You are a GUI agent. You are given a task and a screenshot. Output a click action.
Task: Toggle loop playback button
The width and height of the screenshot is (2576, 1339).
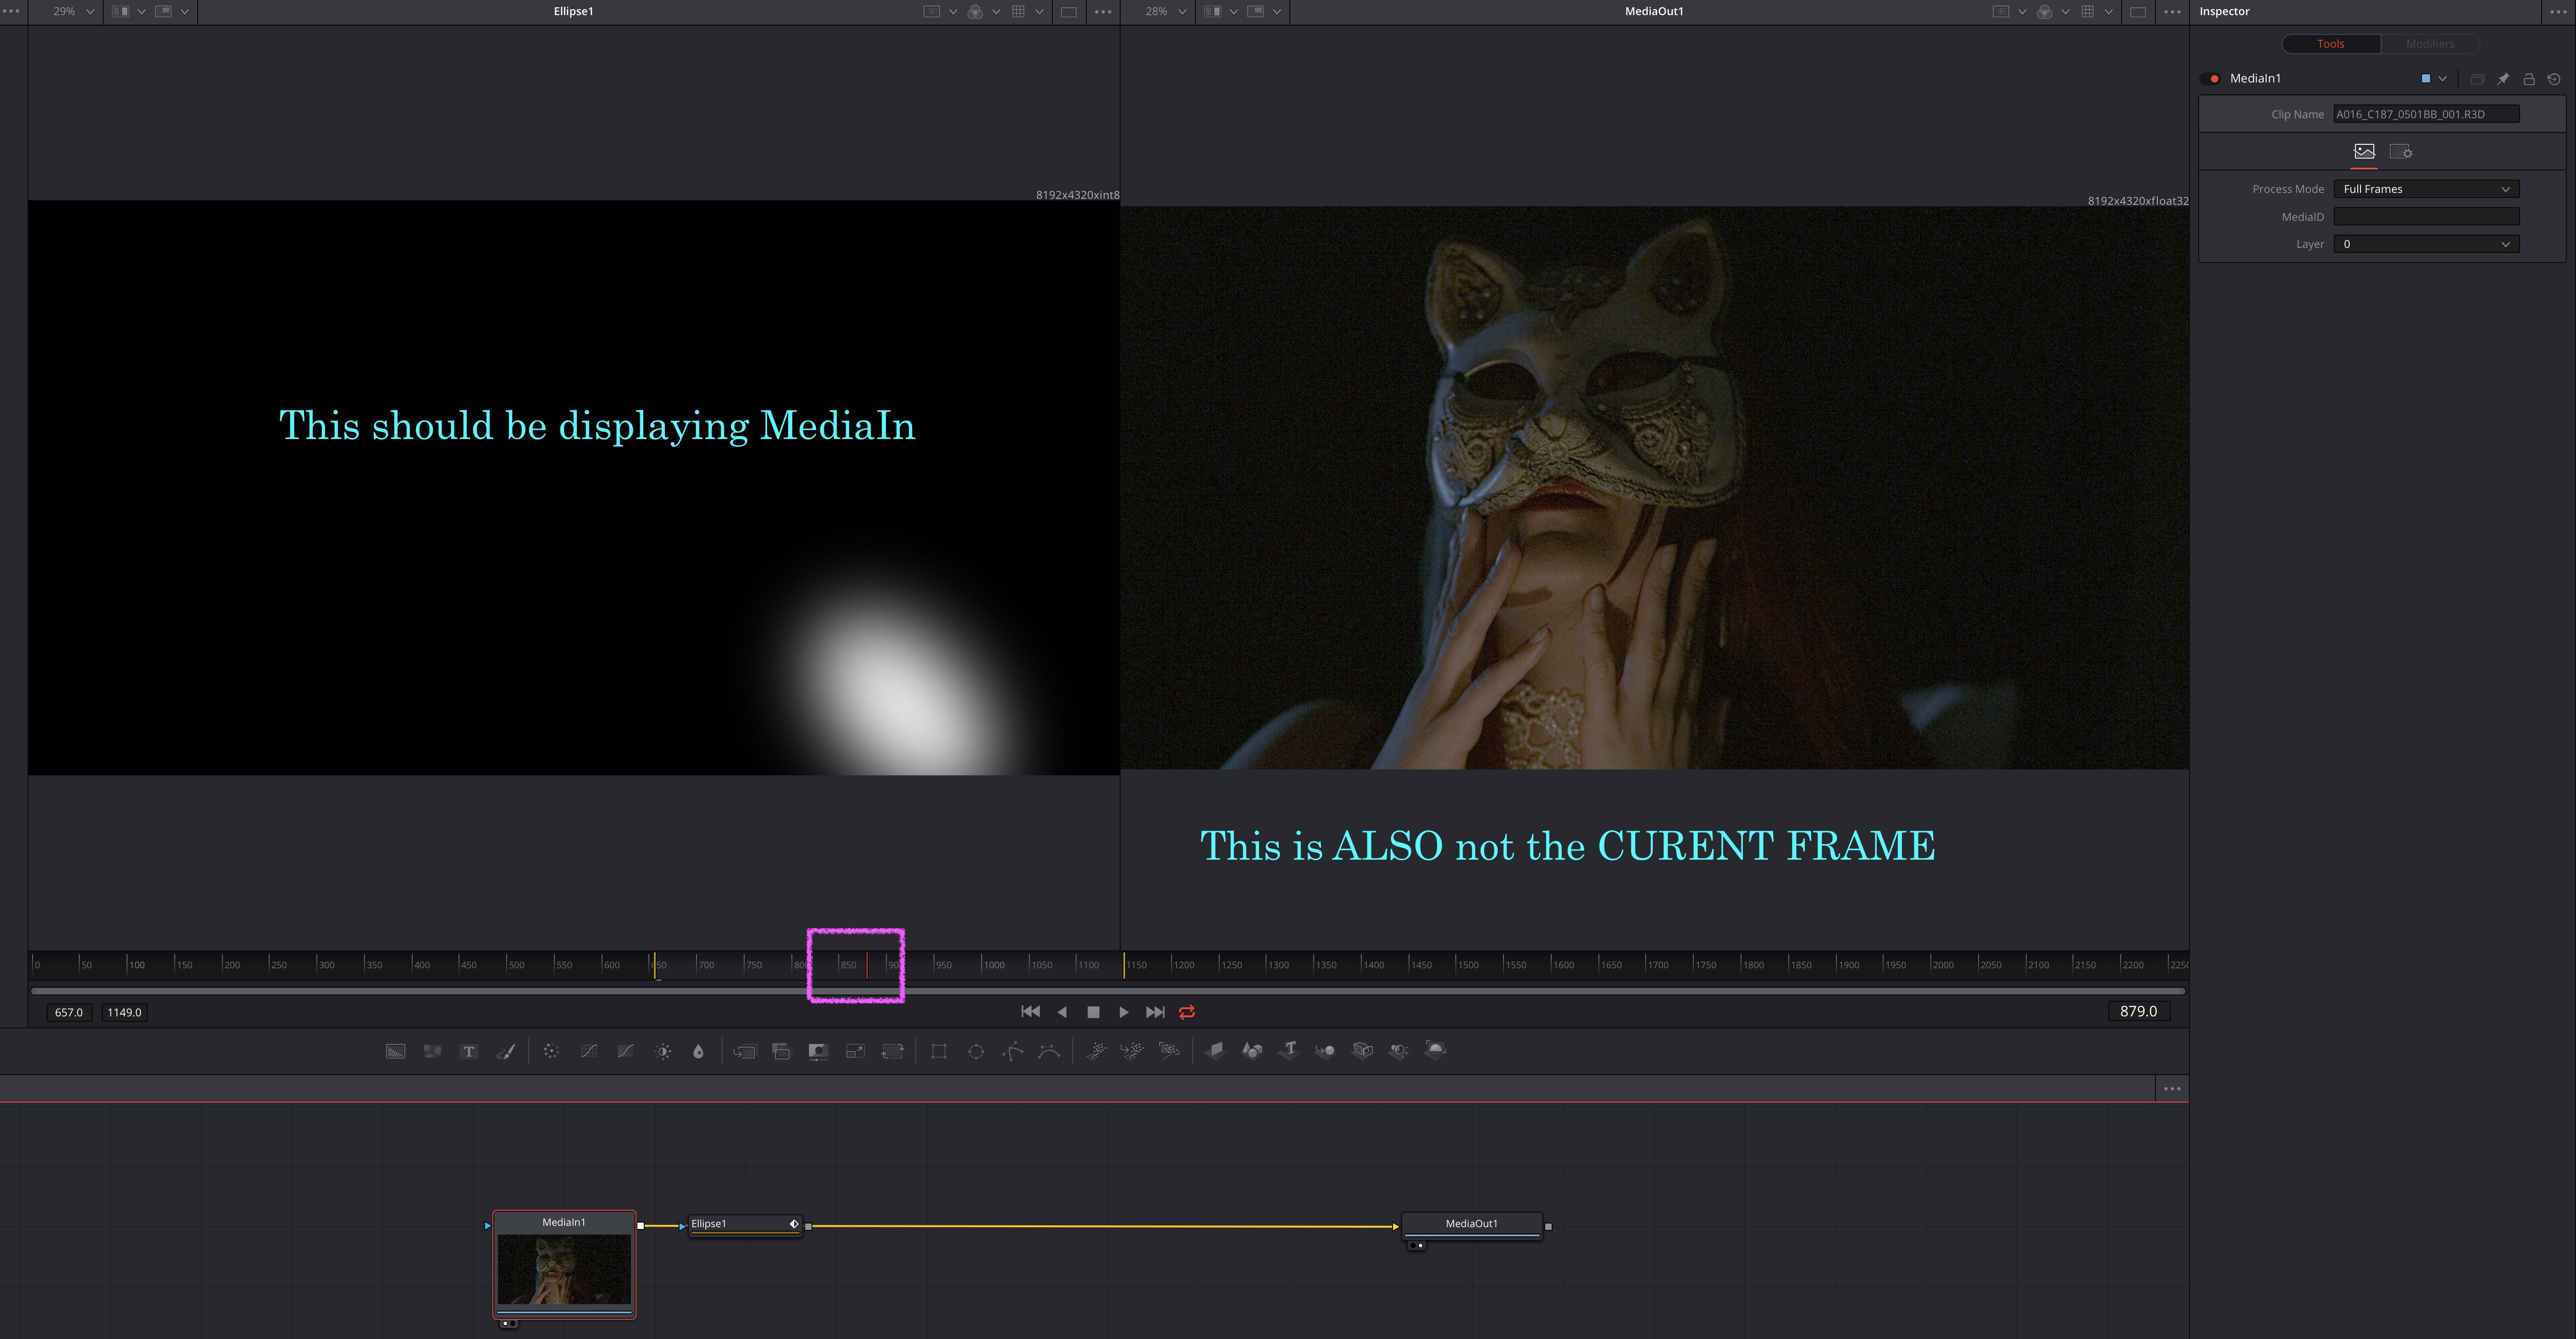pos(1187,1012)
